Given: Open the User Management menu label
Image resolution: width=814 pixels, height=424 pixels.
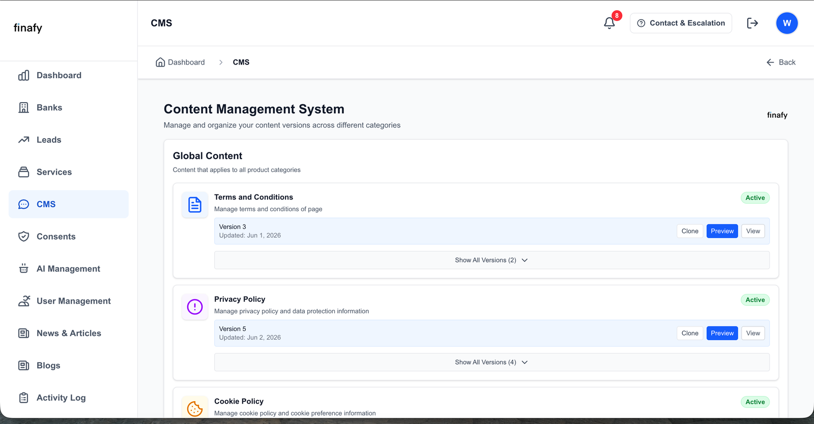Looking at the screenshot, I should click(x=74, y=301).
